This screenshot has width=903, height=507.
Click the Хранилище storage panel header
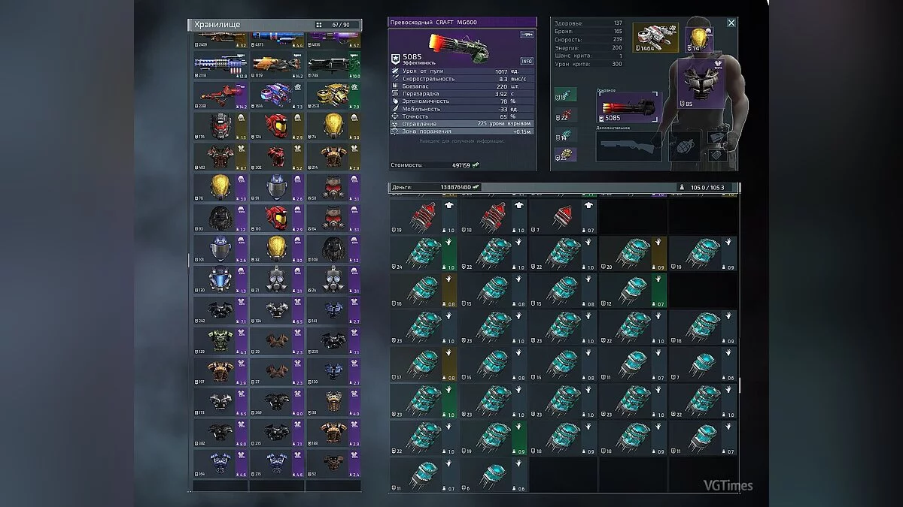click(x=248, y=25)
